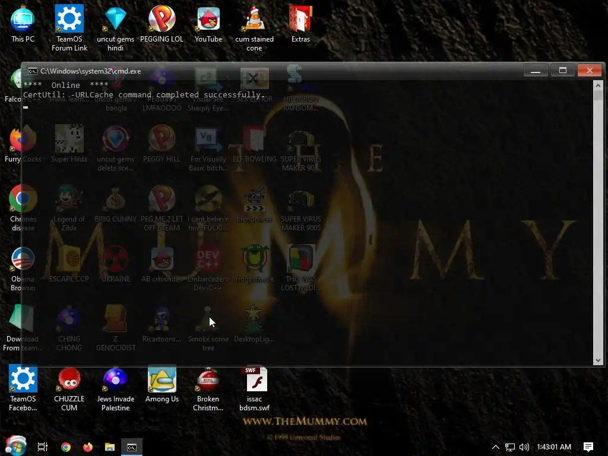Viewport: 608px width, 456px height.
Task: Click the cmd.exe window title text
Action: tap(91, 71)
